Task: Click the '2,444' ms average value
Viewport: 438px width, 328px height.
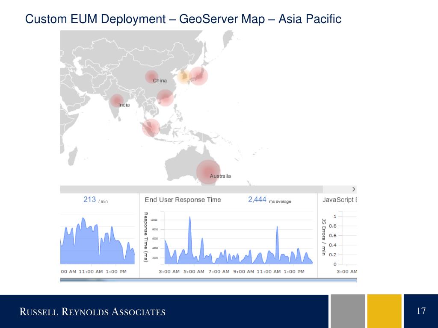Action: [257, 199]
